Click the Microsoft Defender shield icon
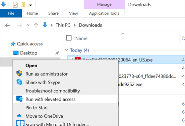185x126 pixels. click(x=20, y=123)
